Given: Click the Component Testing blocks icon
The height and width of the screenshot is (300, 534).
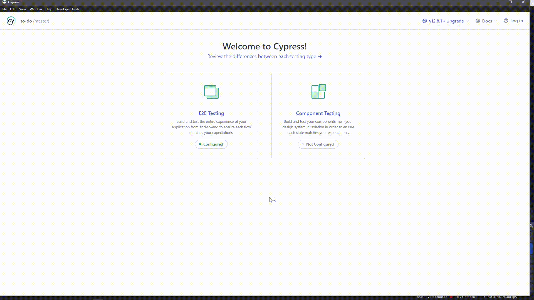Looking at the screenshot, I should [319, 91].
